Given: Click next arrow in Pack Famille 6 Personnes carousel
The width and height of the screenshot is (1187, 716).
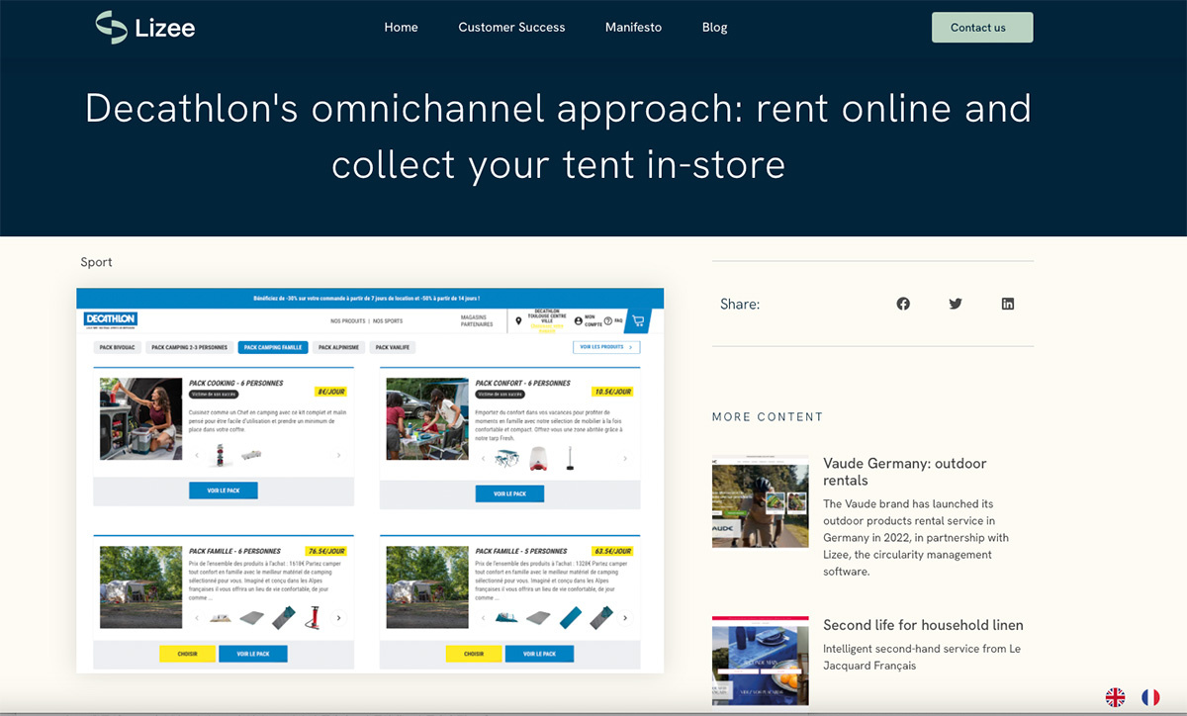Looking at the screenshot, I should point(338,618).
